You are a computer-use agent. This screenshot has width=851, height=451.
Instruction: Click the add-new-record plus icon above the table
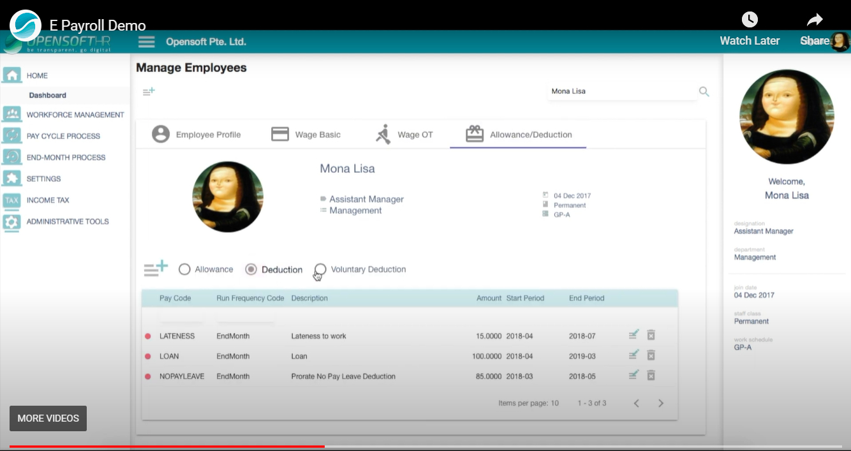pos(155,269)
